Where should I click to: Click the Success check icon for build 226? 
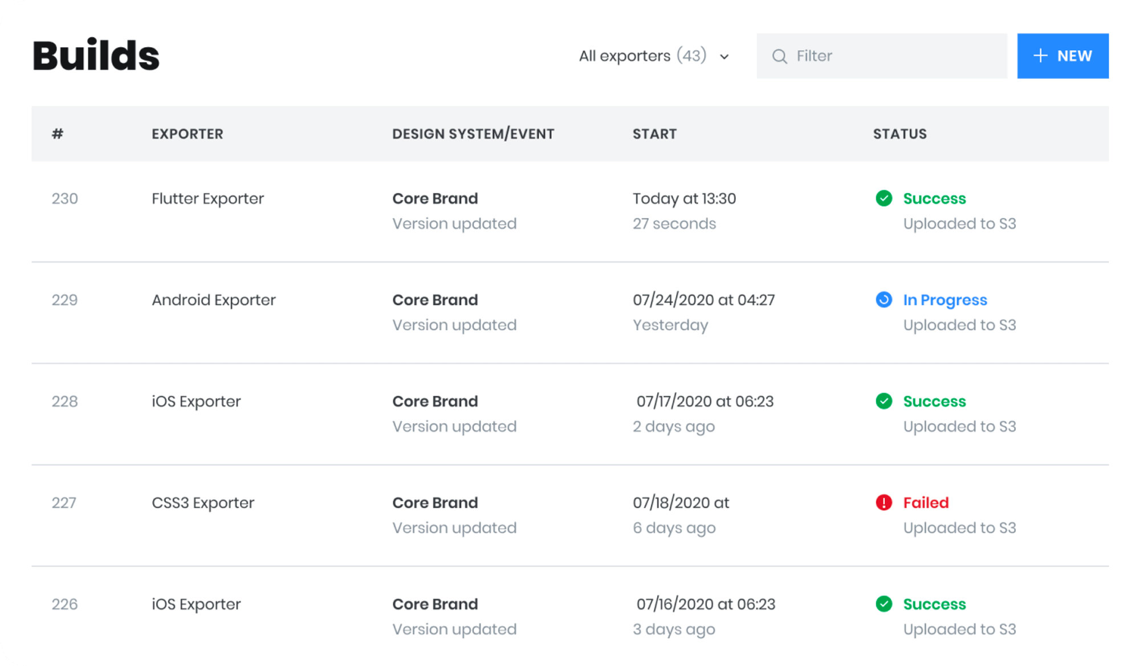click(883, 604)
